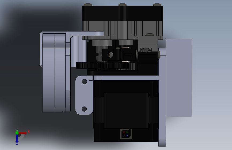Select the lower mounting hole on the rounded bracket
Screen dimensions: 232x150
click(84, 109)
